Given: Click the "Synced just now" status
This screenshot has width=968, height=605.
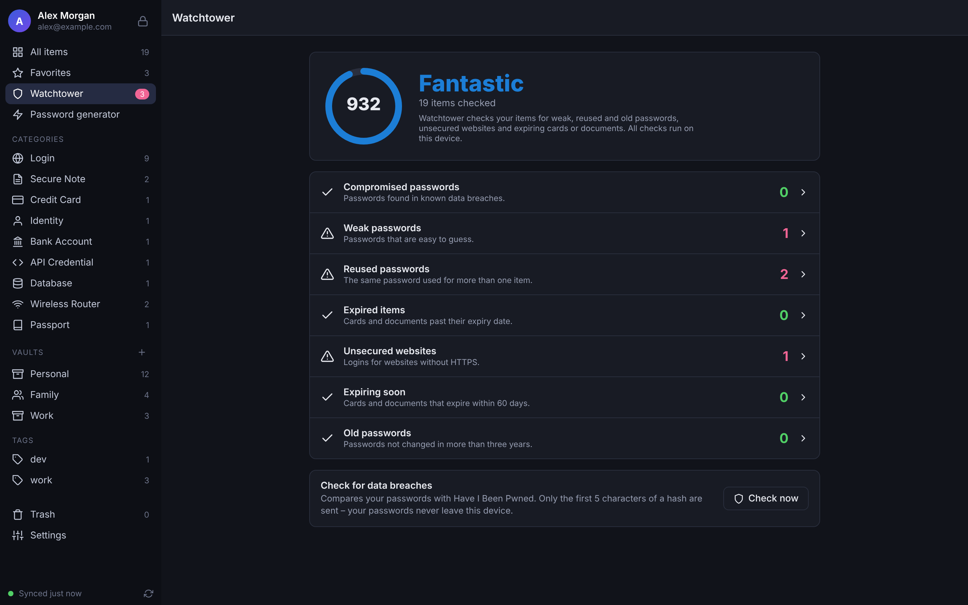Looking at the screenshot, I should tap(50, 593).
